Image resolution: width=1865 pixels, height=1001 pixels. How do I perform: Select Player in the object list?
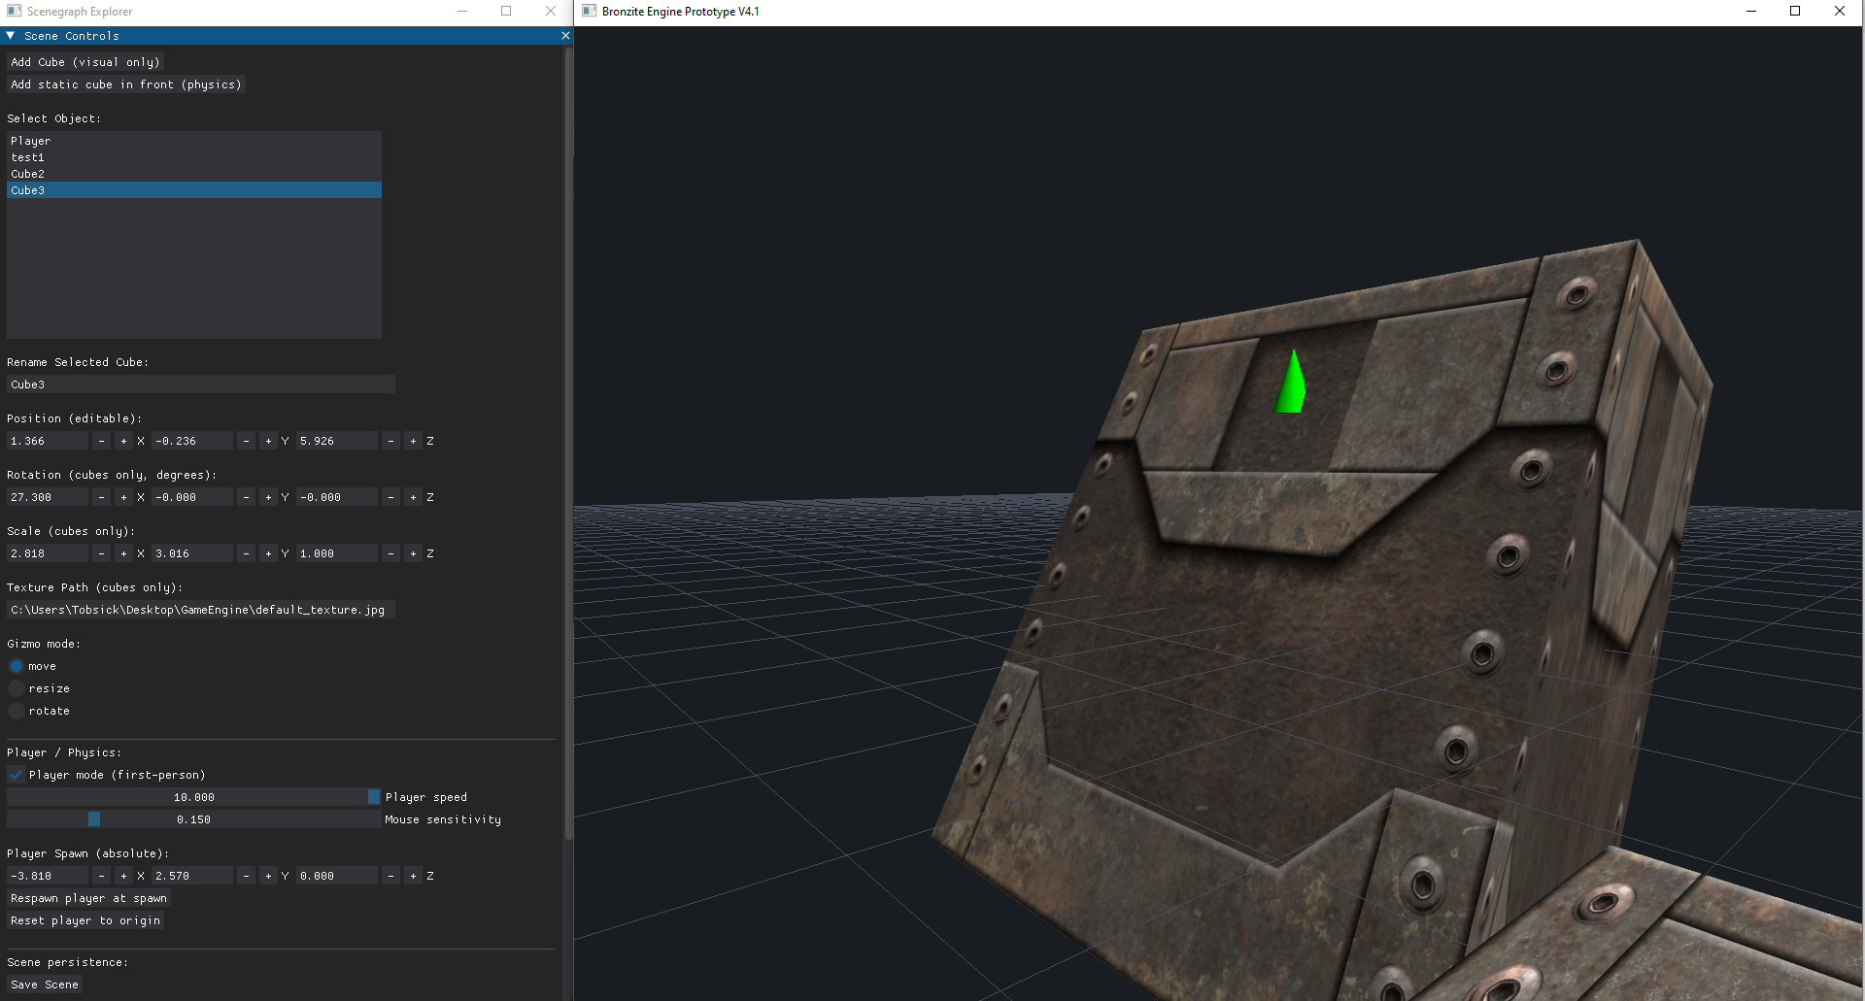point(194,141)
